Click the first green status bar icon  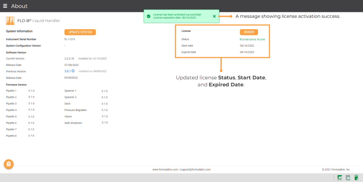(340, 177)
